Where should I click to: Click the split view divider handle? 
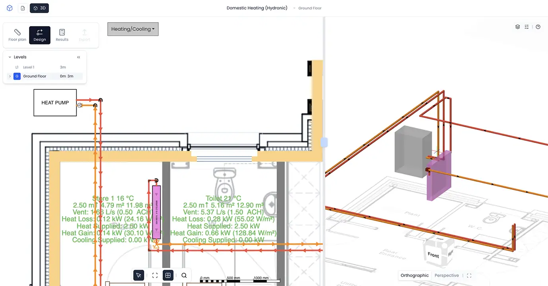pyautogui.click(x=324, y=143)
